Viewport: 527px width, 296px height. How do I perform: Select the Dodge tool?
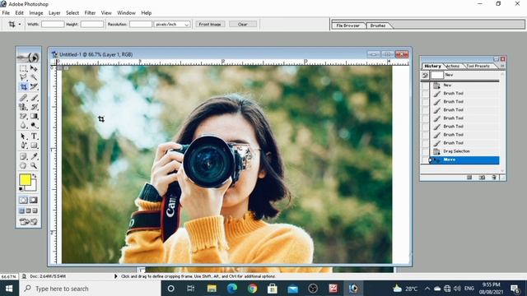(34, 126)
